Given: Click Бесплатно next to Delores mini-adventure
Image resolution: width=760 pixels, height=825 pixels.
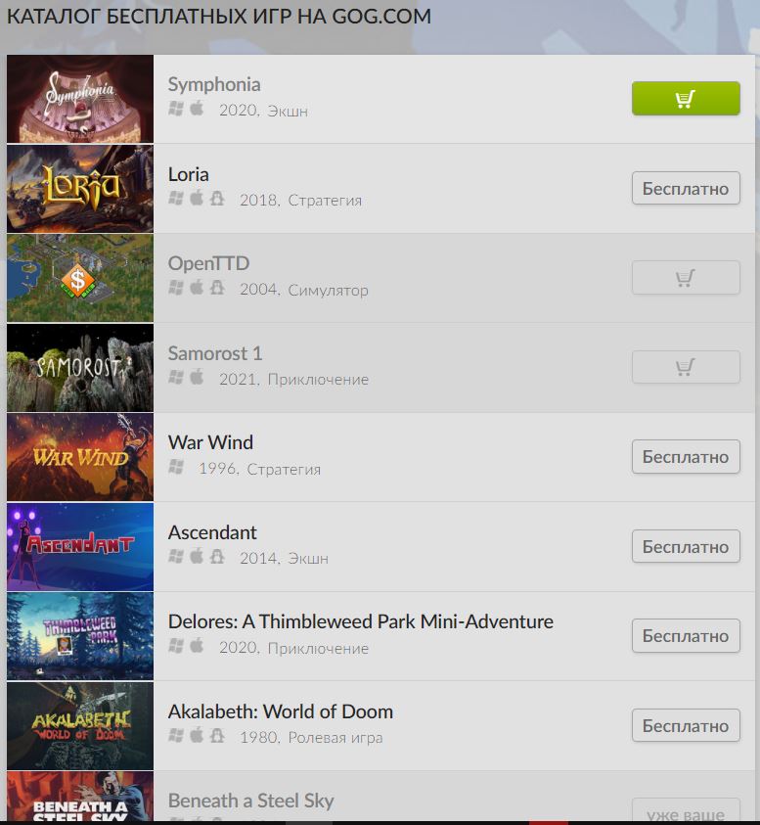Looking at the screenshot, I should 686,635.
